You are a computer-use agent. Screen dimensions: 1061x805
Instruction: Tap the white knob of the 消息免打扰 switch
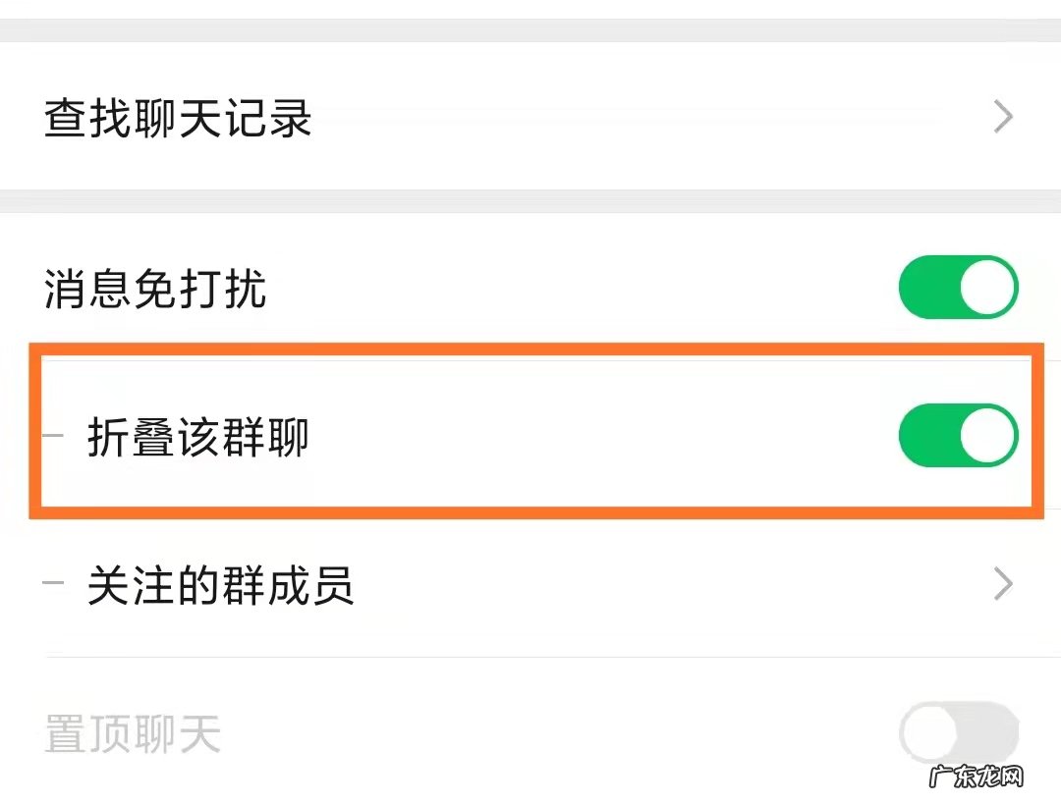pyautogui.click(x=987, y=287)
